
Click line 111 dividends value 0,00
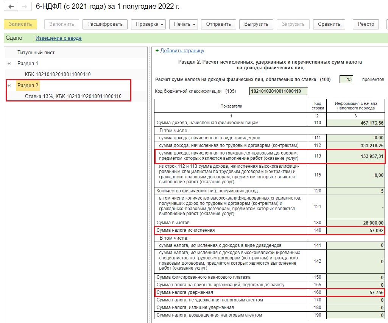pos(355,138)
